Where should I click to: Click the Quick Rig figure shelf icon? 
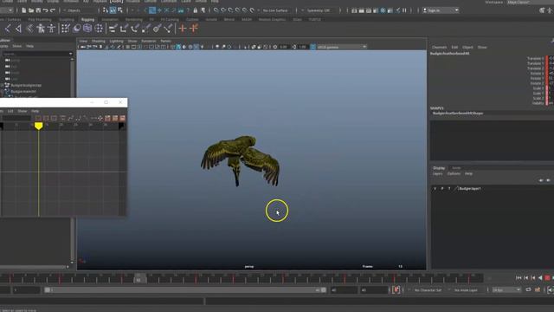52,29
